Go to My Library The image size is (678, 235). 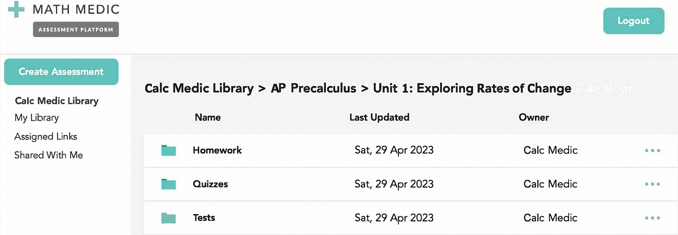tap(37, 118)
